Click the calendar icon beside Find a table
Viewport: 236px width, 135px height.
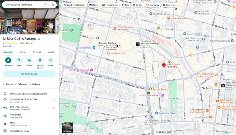point(5,116)
